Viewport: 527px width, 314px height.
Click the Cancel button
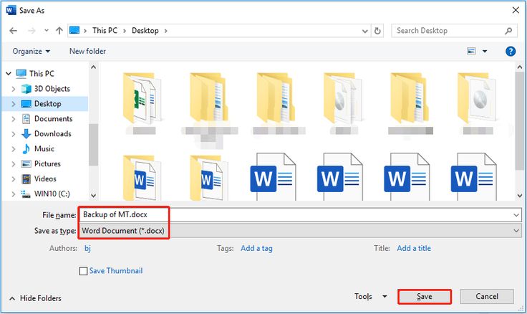[486, 297]
